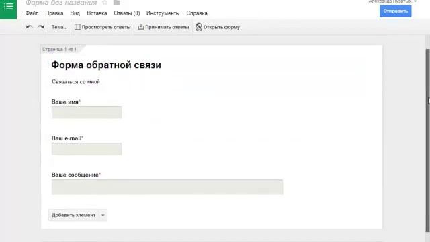Screen dimensions: 430x242
Task: Open the Правка menu
Action: click(x=54, y=13)
